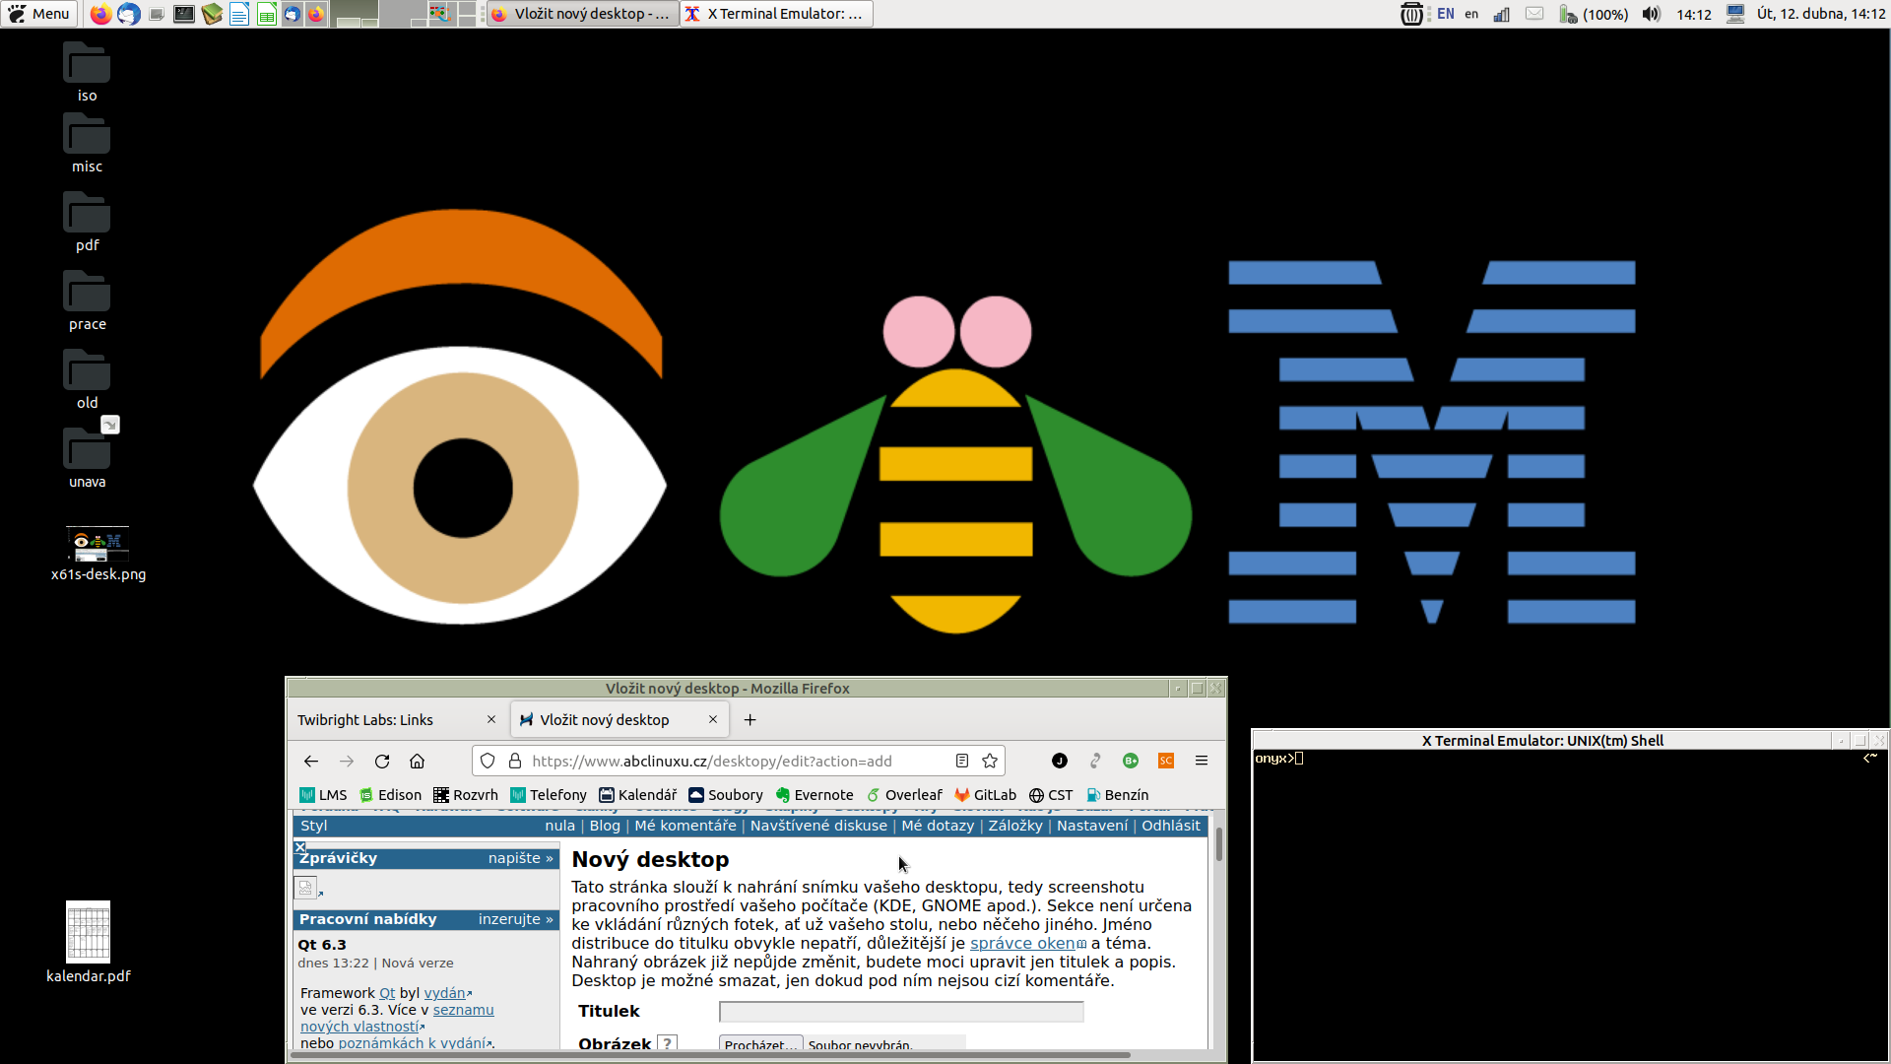This screenshot has height=1064, width=1891.
Task: Open the terminal launcher in the panel
Action: (x=184, y=14)
